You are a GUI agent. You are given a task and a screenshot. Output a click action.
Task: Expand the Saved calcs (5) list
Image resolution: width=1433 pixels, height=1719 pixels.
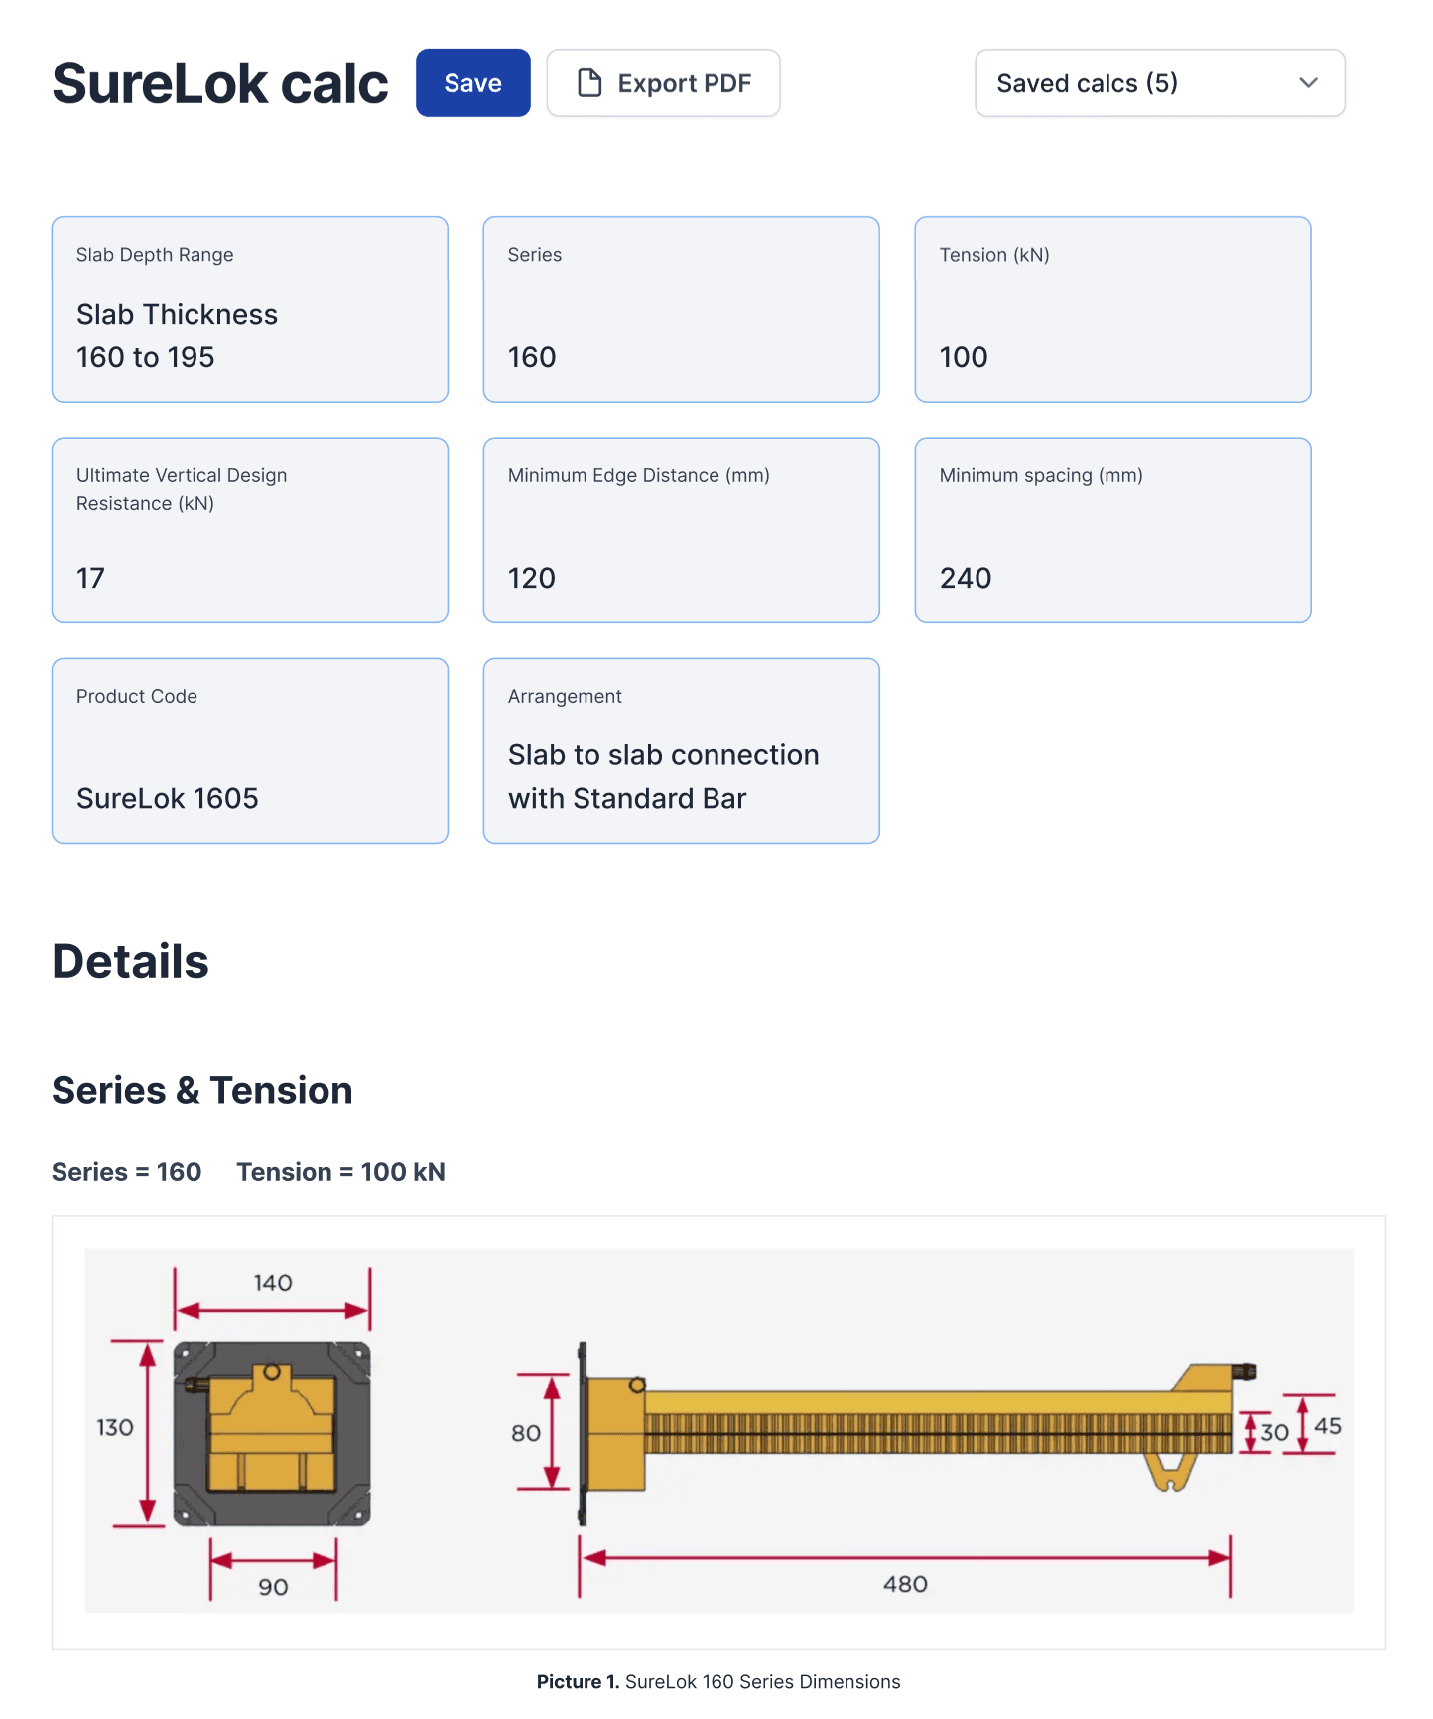pos(1158,83)
